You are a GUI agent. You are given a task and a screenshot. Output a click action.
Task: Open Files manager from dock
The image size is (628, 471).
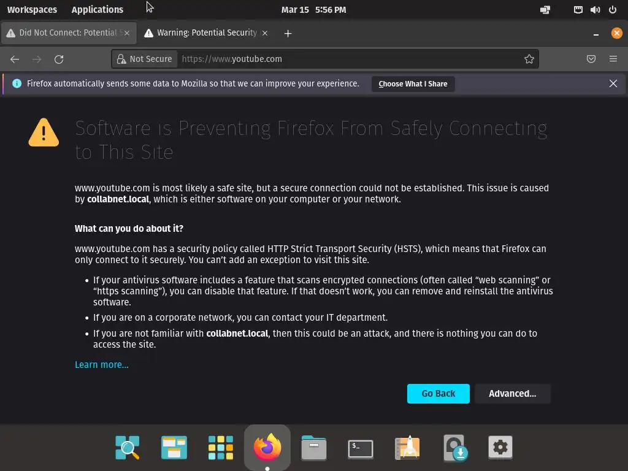pyautogui.click(x=313, y=447)
